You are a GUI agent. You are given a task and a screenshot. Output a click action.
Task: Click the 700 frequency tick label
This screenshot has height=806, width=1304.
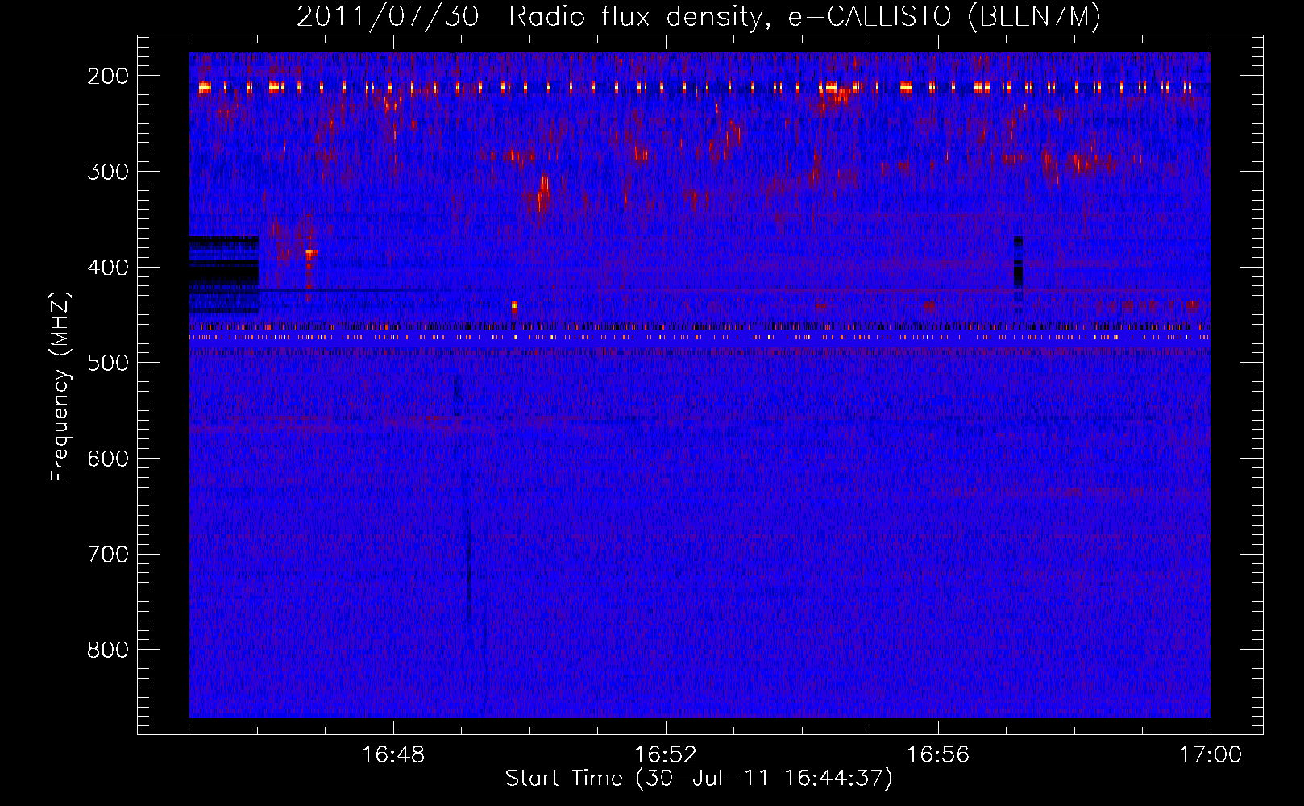pyautogui.click(x=108, y=555)
